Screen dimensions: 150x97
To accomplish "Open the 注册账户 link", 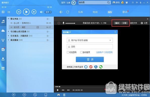I will (x=100, y=52).
